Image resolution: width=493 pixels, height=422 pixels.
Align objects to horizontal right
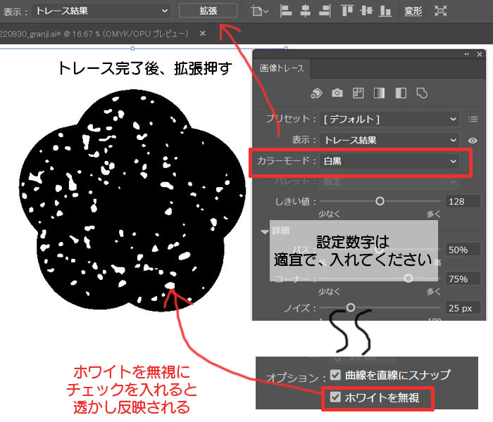325,11
